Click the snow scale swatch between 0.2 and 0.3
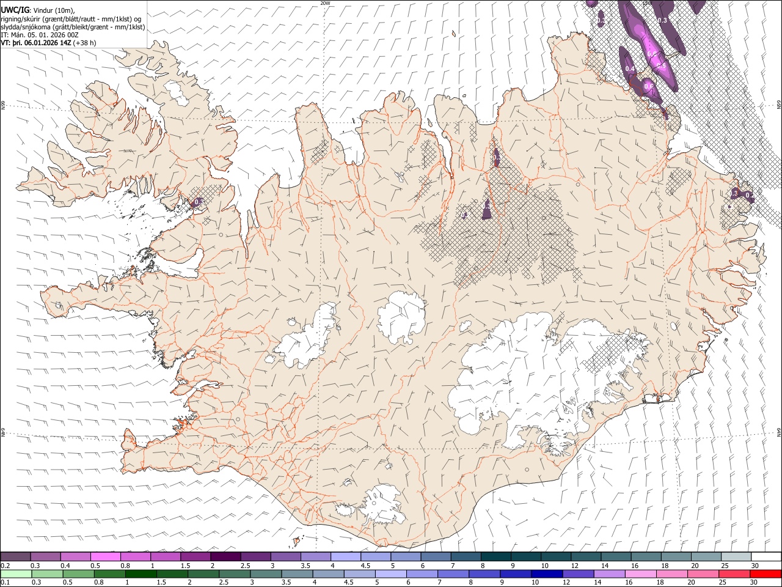This screenshot has width=782, height=587. point(16,556)
